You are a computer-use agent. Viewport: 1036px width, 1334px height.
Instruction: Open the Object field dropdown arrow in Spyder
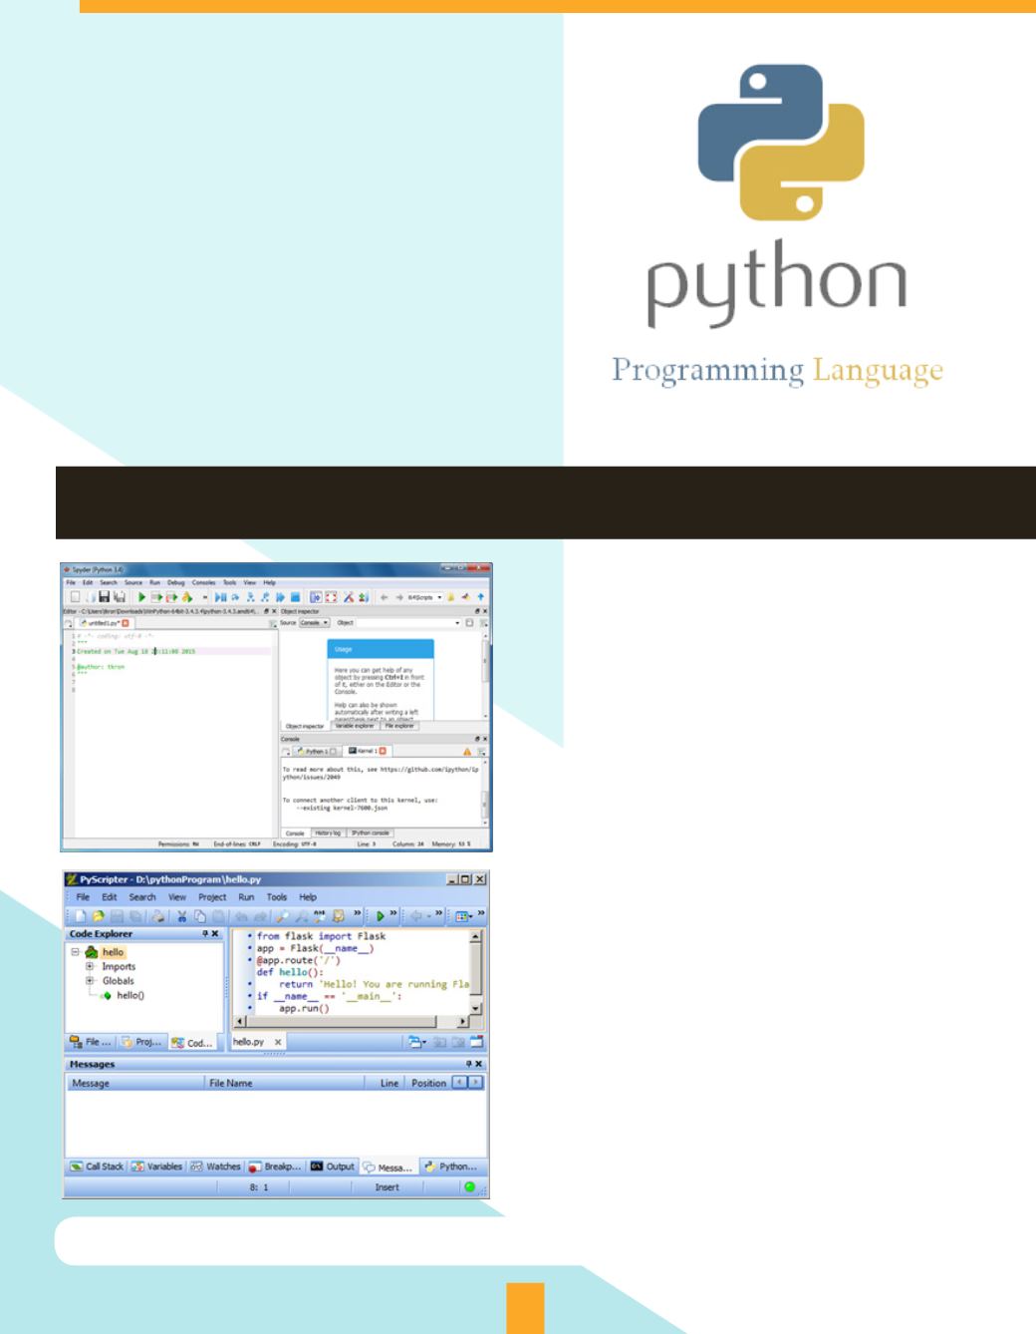click(x=457, y=622)
